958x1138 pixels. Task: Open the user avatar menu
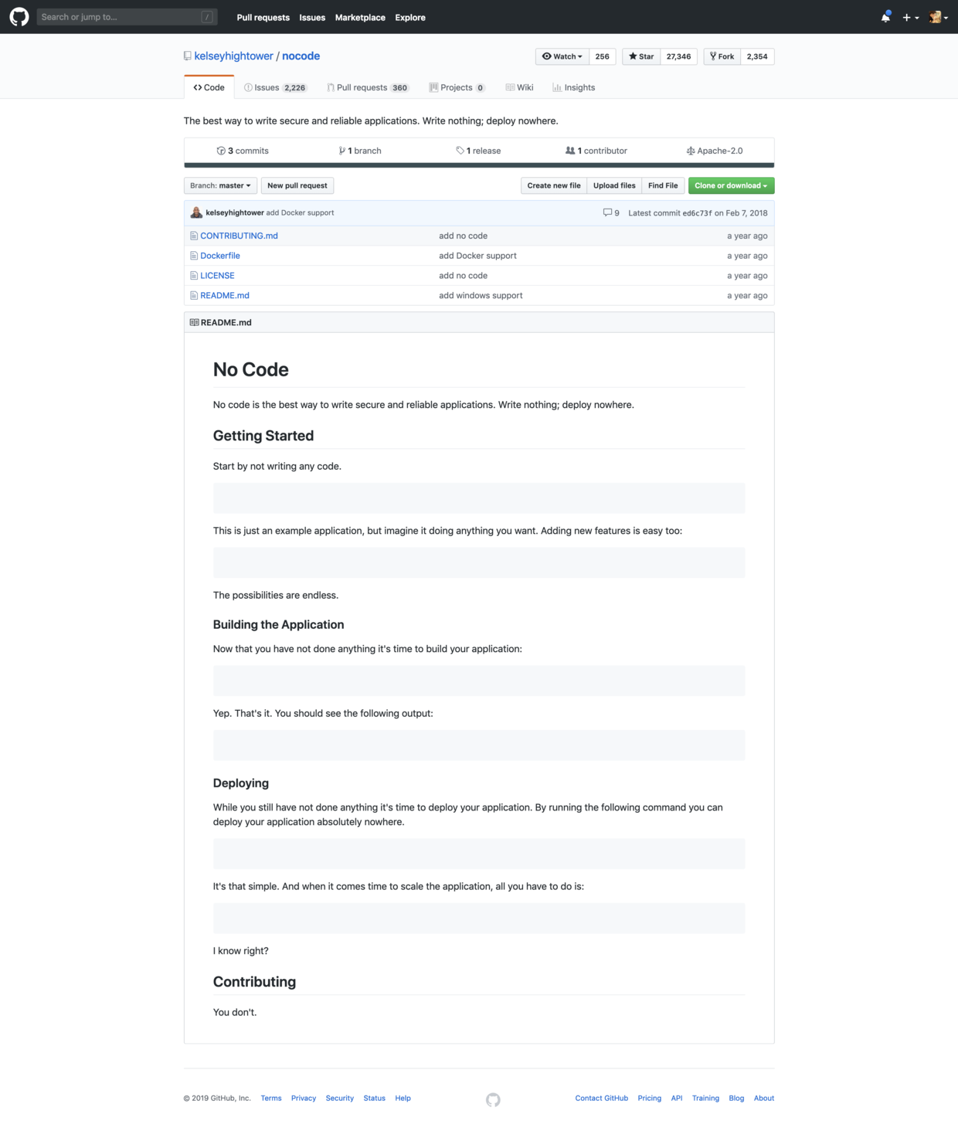click(x=938, y=17)
